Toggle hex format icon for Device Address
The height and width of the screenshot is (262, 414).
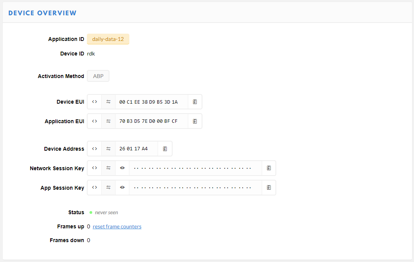pyautogui.click(x=95, y=149)
